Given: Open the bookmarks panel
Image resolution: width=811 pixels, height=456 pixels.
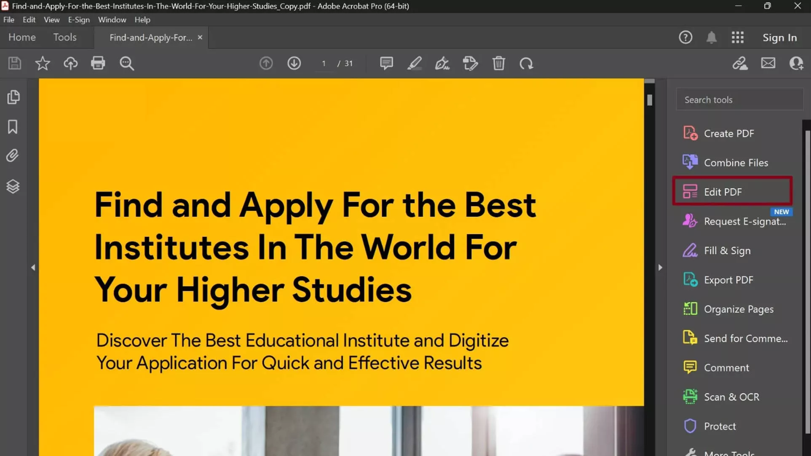Looking at the screenshot, I should pyautogui.click(x=13, y=127).
